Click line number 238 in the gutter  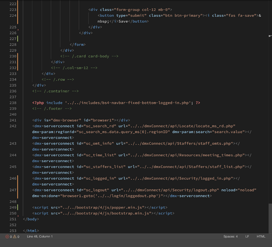click(13, 103)
